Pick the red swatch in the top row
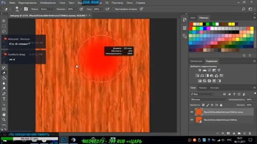This screenshot has height=144, width=257. pyautogui.click(x=191, y=24)
